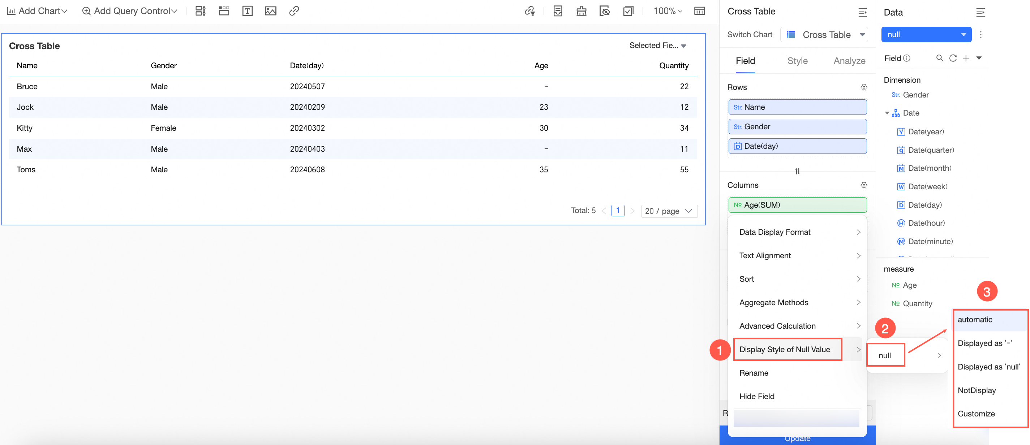Viewport: 1030px width, 445px height.
Task: Open the Rows settings gear
Action: click(x=864, y=87)
